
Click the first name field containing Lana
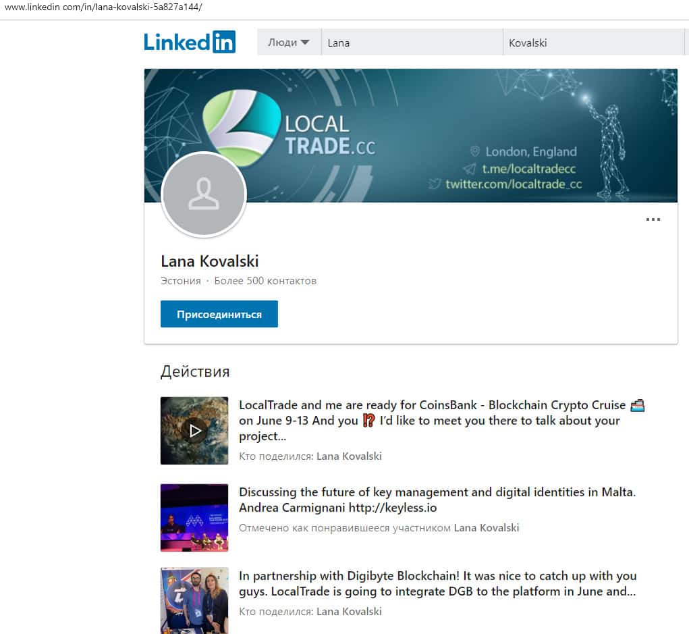[x=412, y=43]
